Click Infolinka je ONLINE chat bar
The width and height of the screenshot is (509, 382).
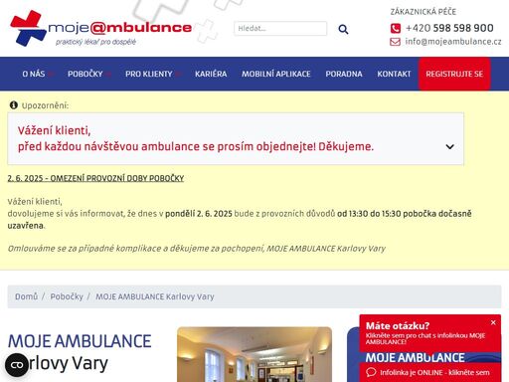click(430, 372)
